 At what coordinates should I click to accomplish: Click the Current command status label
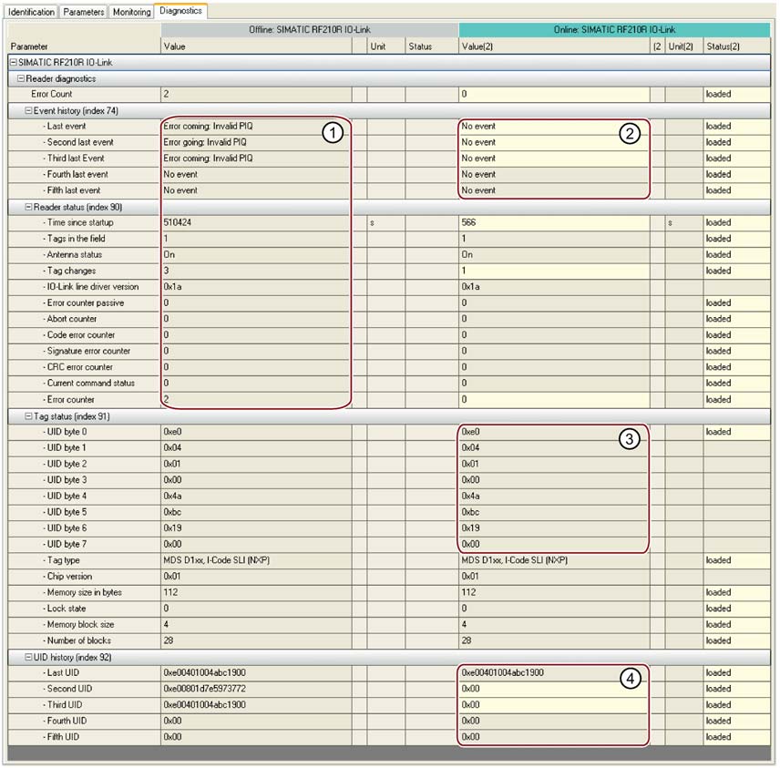point(91,383)
